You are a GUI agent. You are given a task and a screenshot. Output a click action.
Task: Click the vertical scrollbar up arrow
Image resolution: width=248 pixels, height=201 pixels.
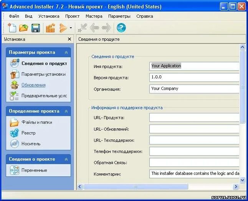243,47
